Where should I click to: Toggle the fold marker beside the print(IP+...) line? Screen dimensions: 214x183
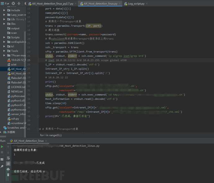click(38, 116)
